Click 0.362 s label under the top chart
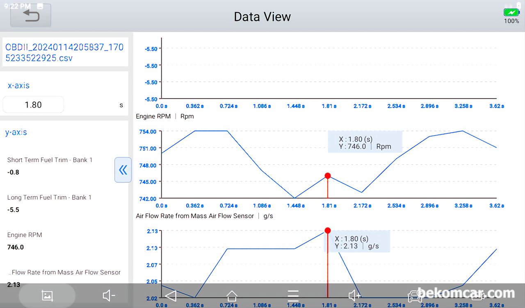This screenshot has width=525, height=308. (195, 106)
